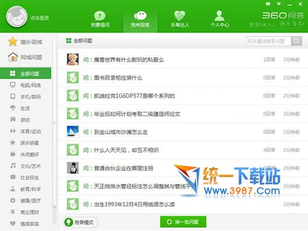Viewport: 308px width, 231px height.
Task: Minimize the 360问答 window
Action: [290, 4]
